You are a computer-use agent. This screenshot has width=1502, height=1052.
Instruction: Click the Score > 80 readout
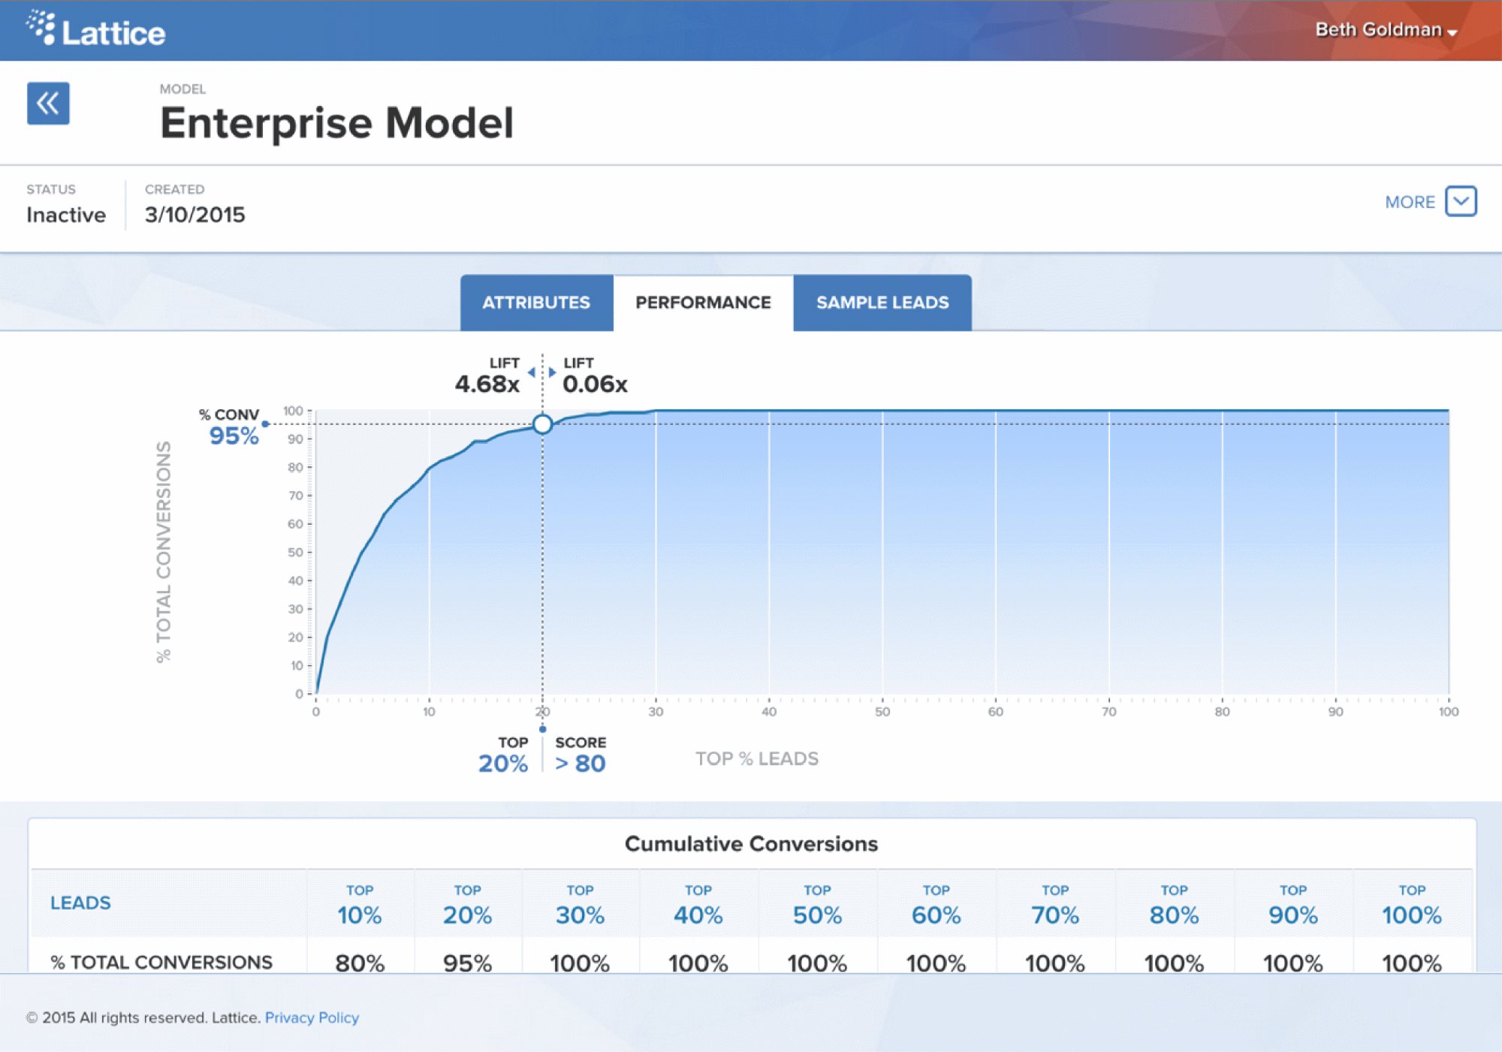[581, 755]
